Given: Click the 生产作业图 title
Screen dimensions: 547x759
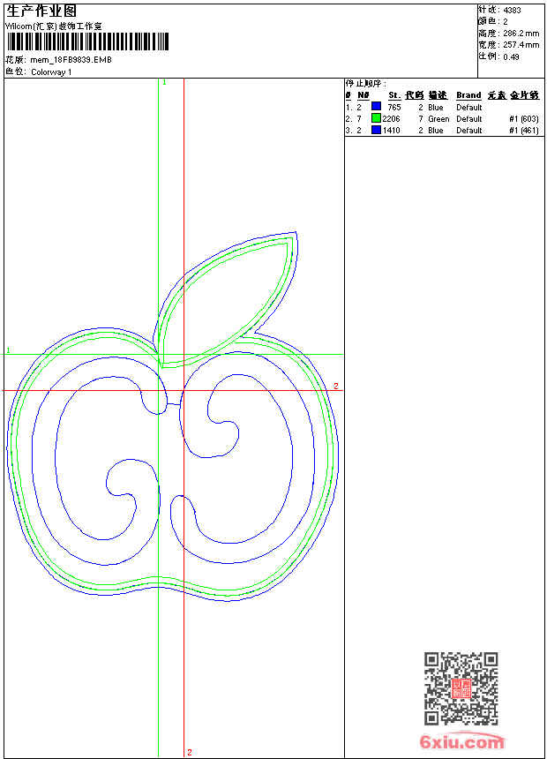Looking at the screenshot, I should point(41,11).
